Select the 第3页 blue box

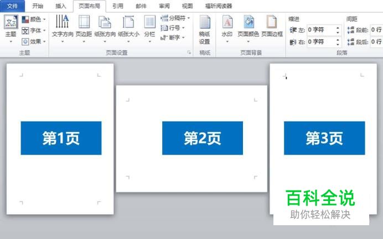(324, 138)
